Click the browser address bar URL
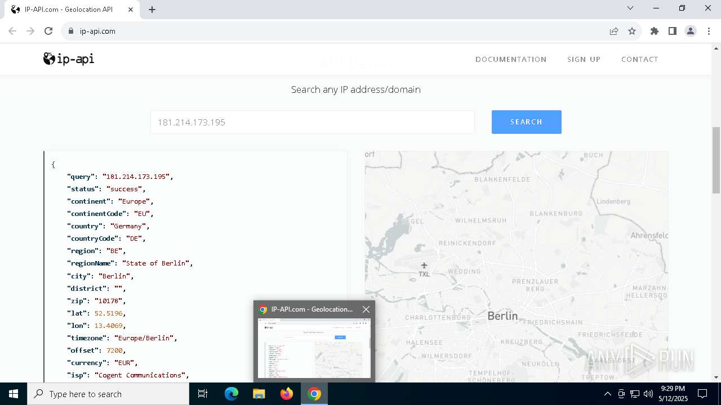The width and height of the screenshot is (721, 405). click(97, 31)
